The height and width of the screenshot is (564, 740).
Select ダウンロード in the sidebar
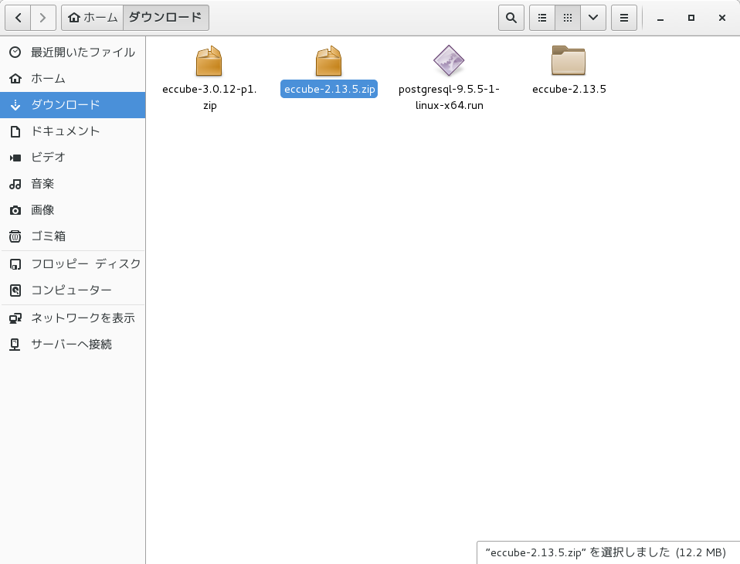coord(73,105)
